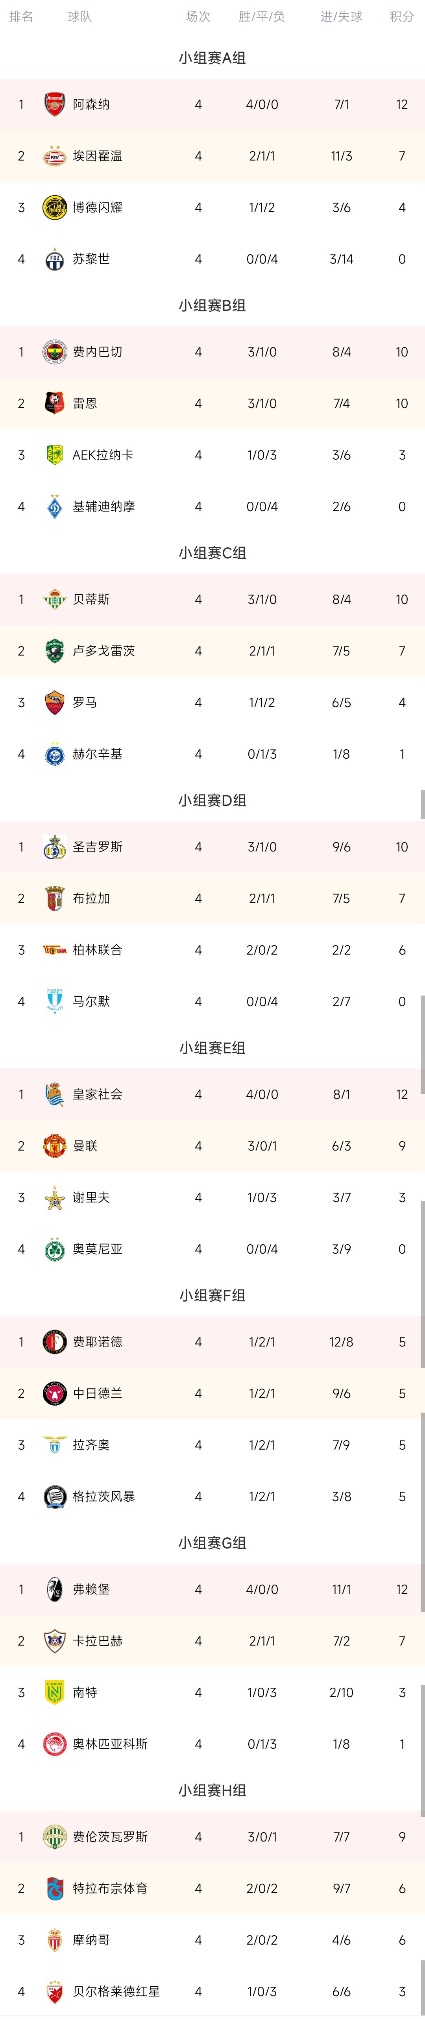The width and height of the screenshot is (425, 2019).
Task: Click the Real Betis crest icon
Action: click(54, 600)
